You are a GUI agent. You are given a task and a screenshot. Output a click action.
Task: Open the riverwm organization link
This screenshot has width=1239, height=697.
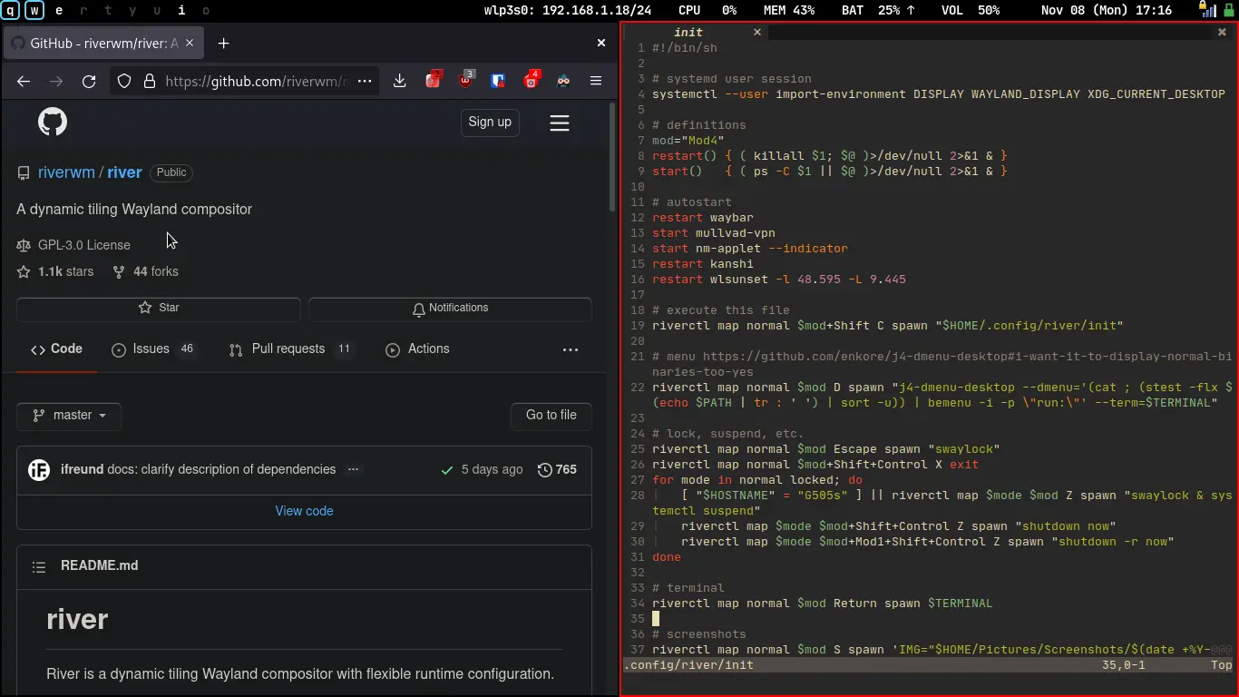tap(66, 172)
